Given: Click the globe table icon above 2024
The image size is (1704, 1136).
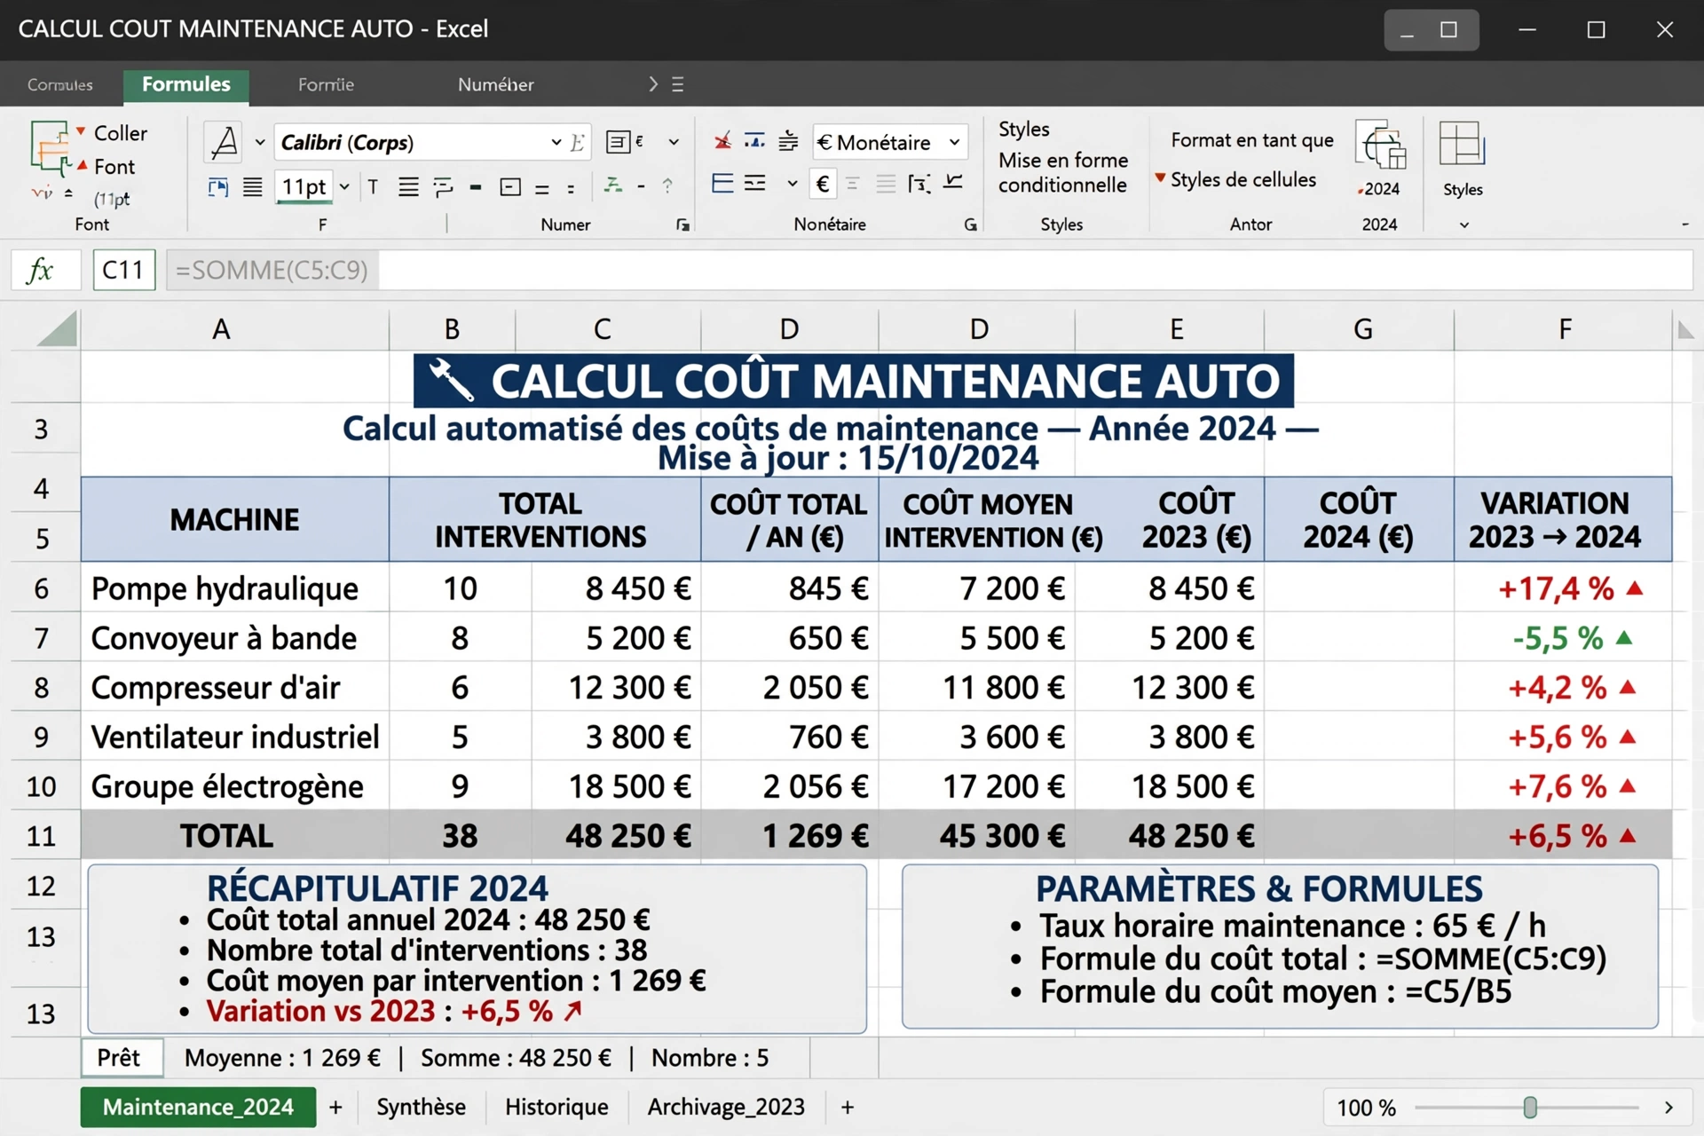Looking at the screenshot, I should pyautogui.click(x=1381, y=146).
